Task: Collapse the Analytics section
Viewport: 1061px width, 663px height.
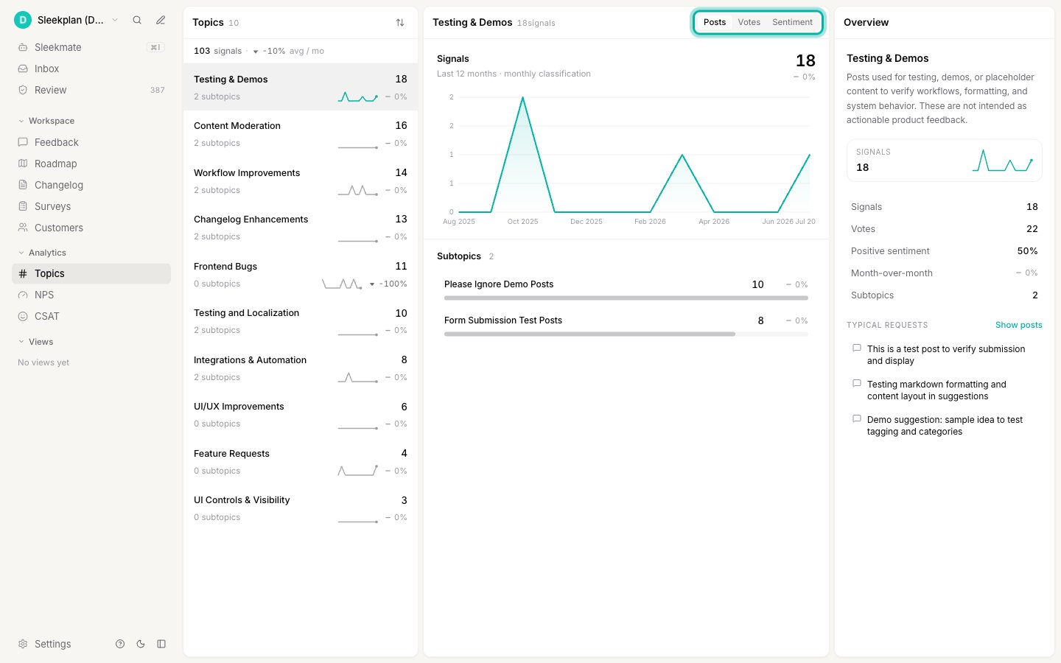Action: pyautogui.click(x=43, y=253)
